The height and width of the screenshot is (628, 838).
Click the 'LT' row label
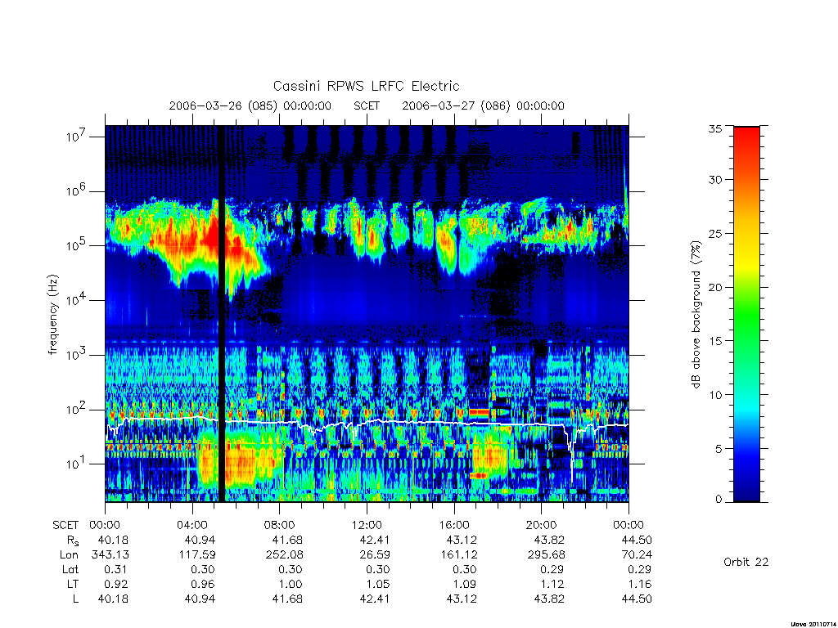coord(73,584)
